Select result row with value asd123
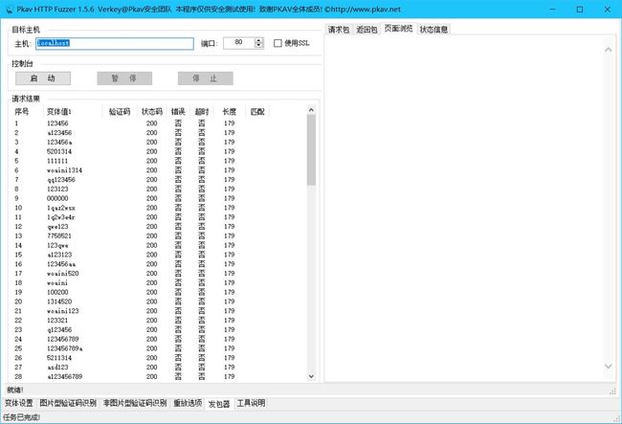 159,368
